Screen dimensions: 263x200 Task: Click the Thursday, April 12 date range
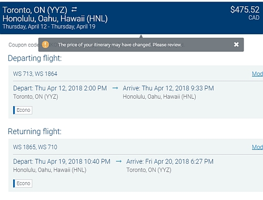click(49, 26)
